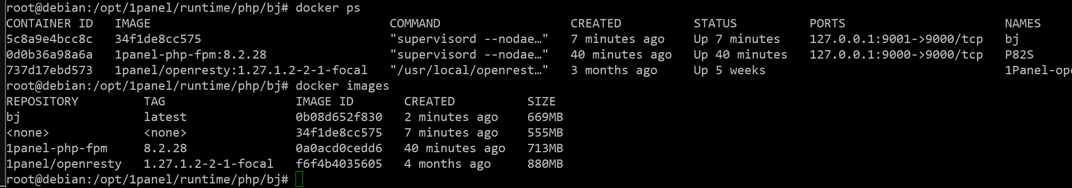Click the typed "docker images" command
Image resolution: width=1072 pixels, height=188 pixels.
342,86
